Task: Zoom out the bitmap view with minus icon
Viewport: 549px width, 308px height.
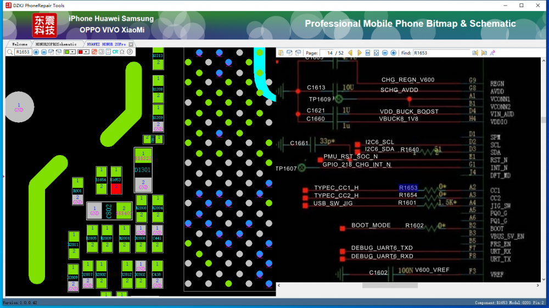Action: (44, 52)
